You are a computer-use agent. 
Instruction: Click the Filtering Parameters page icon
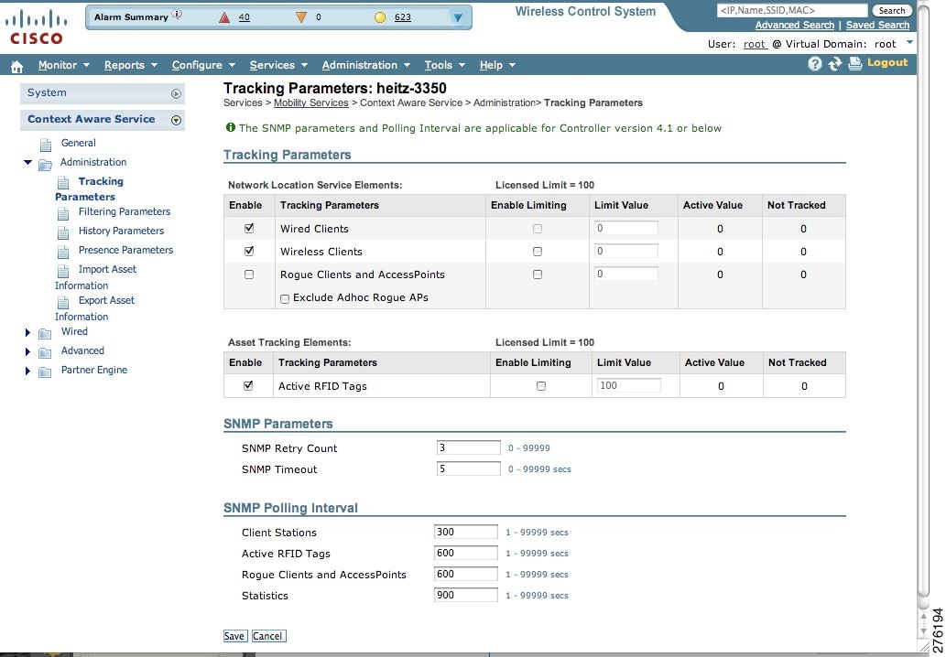click(63, 213)
